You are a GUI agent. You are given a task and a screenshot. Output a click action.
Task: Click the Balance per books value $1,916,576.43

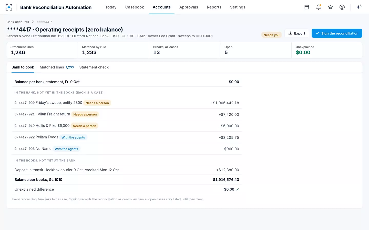pos(226,180)
